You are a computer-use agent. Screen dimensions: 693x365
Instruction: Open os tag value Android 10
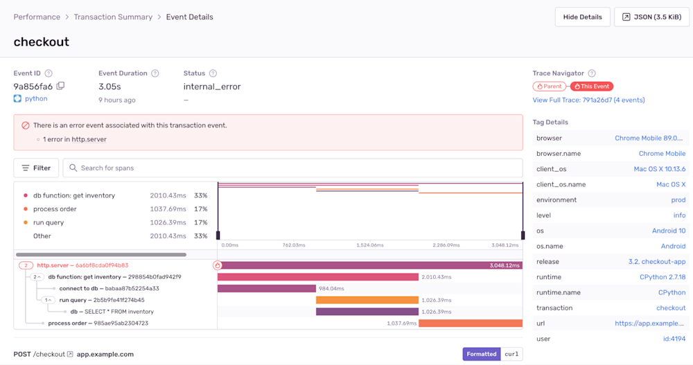click(x=669, y=231)
